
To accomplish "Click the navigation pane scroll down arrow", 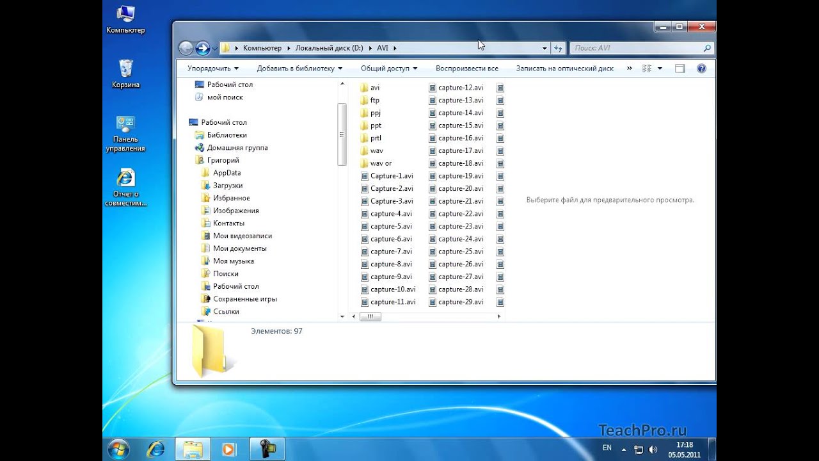I will click(x=342, y=316).
